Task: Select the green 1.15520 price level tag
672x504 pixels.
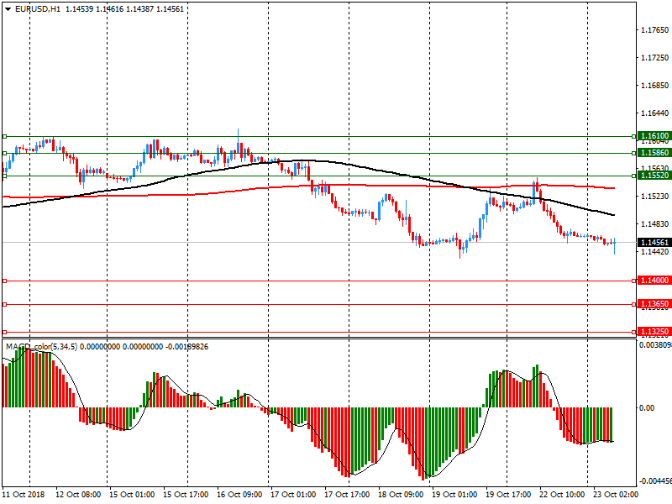Action: pyautogui.click(x=654, y=176)
